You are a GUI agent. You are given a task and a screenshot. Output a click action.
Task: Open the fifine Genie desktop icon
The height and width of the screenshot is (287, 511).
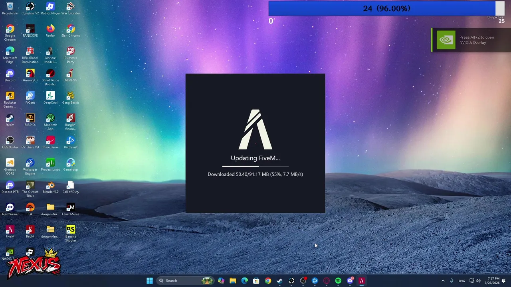tap(50, 142)
